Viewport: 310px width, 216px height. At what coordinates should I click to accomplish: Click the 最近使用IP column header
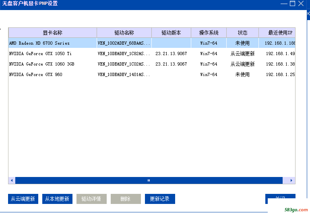tap(277, 33)
